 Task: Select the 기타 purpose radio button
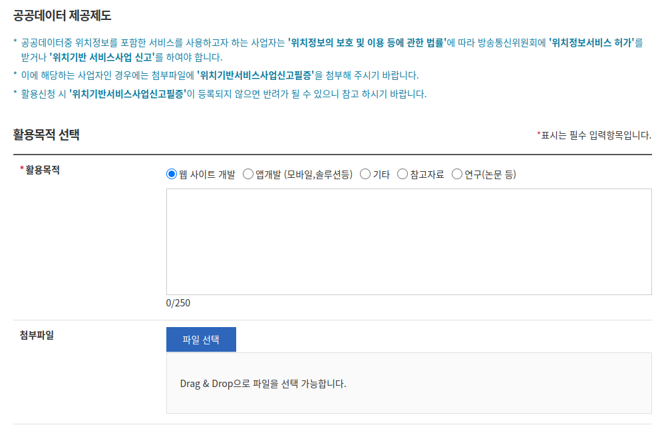(365, 174)
